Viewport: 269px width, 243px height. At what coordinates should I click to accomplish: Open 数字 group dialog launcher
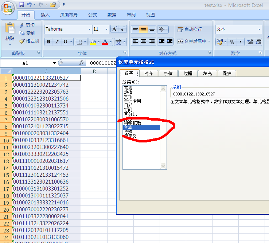pos(260,53)
